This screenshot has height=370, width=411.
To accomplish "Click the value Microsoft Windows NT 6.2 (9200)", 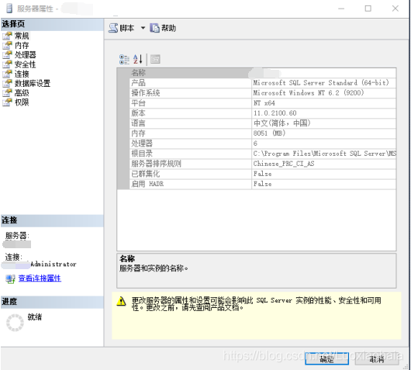I will 309,93.
